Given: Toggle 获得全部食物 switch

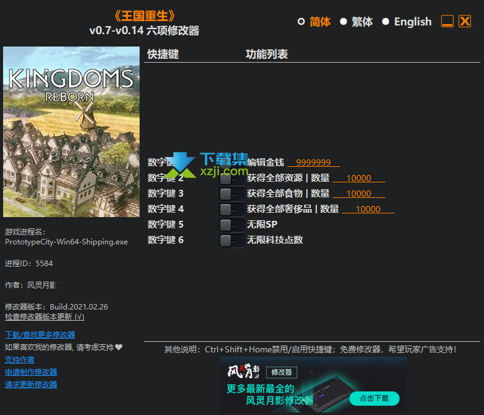Looking at the screenshot, I should 231,194.
